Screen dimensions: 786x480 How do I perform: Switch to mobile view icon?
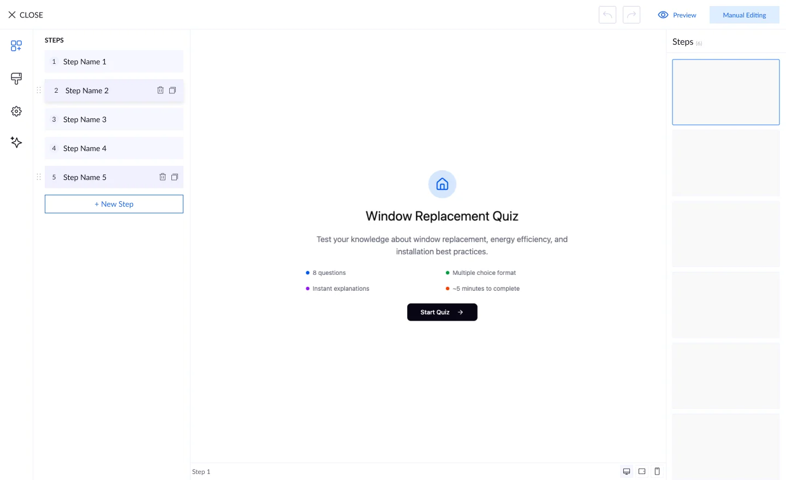[657, 471]
